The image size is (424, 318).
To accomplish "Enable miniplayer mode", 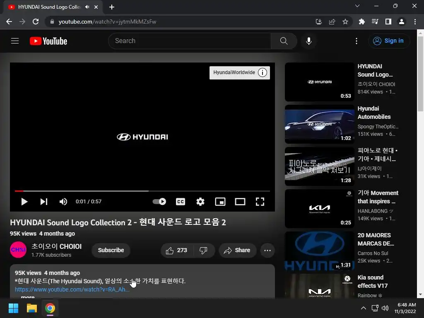I will pyautogui.click(x=220, y=202).
